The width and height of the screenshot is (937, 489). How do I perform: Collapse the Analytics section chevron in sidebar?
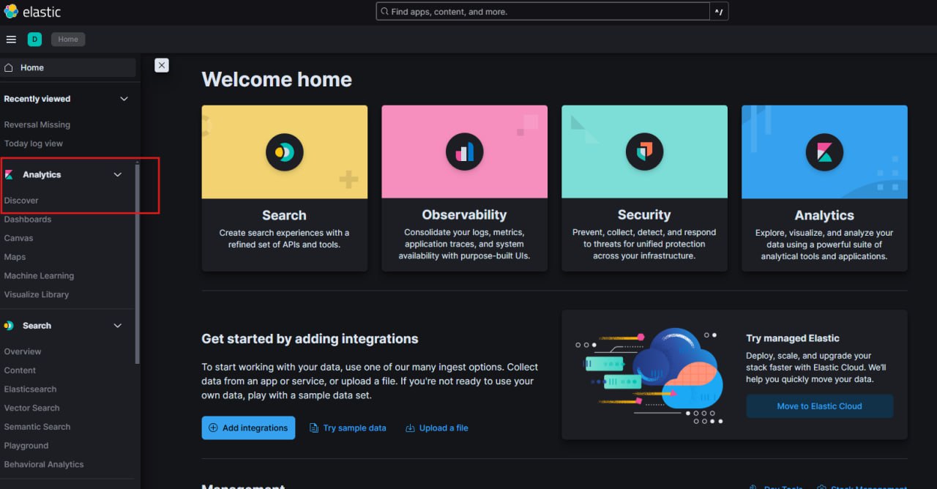pos(118,175)
